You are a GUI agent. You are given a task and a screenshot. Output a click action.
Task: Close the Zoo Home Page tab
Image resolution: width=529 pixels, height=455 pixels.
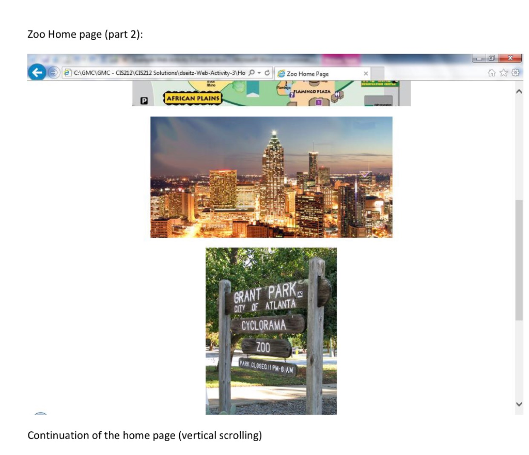(365, 73)
